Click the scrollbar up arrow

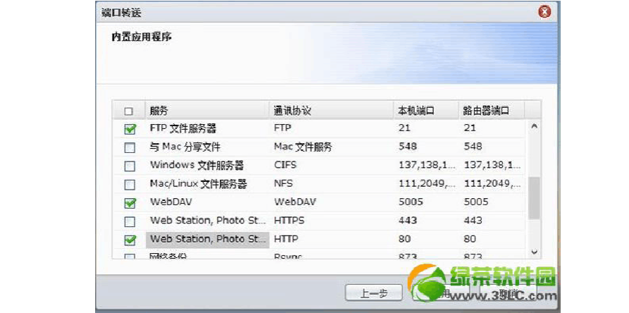(534, 127)
